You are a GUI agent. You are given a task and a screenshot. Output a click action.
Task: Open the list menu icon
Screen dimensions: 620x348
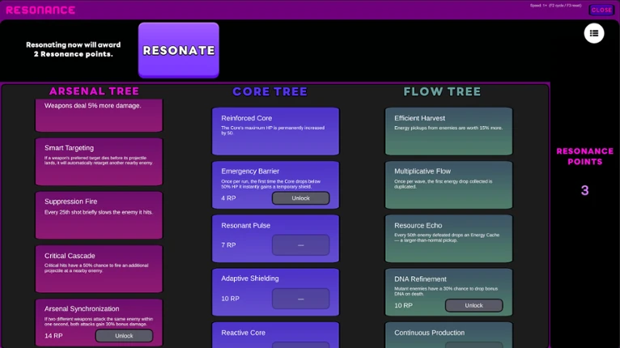[594, 34]
